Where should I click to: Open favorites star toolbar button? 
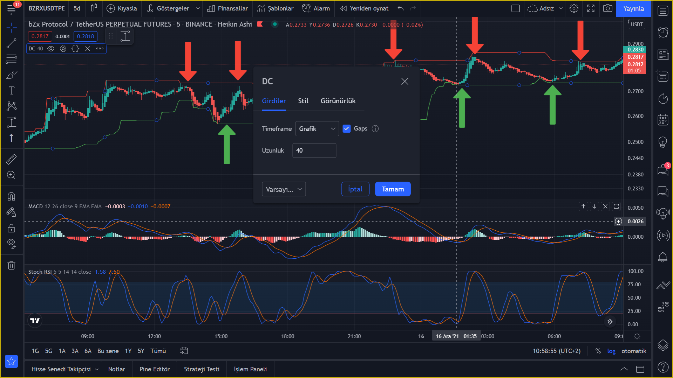[11, 361]
